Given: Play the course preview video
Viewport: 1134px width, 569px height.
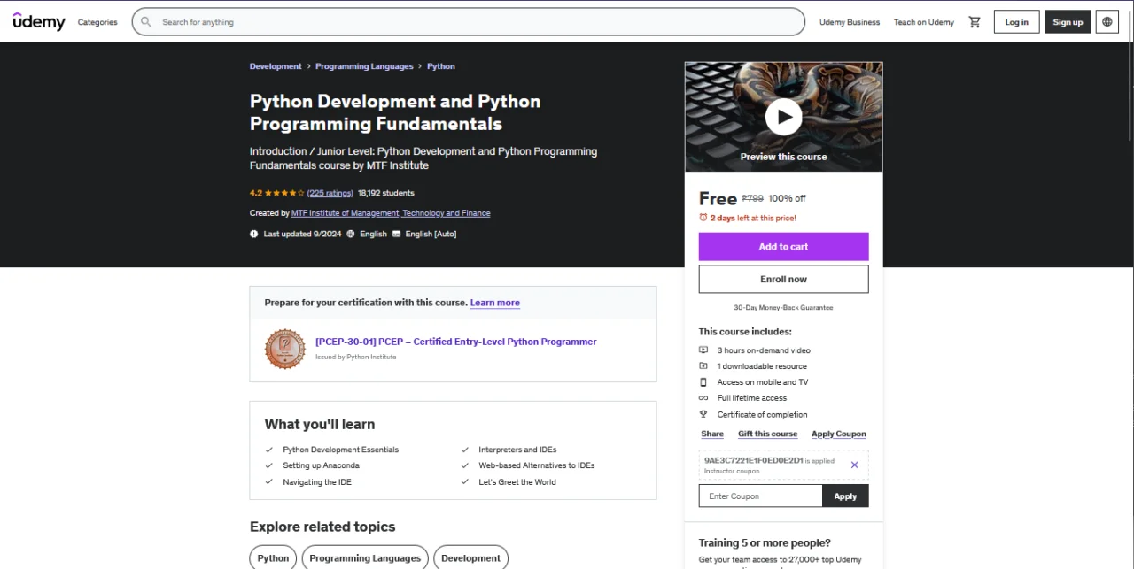Looking at the screenshot, I should click(784, 117).
